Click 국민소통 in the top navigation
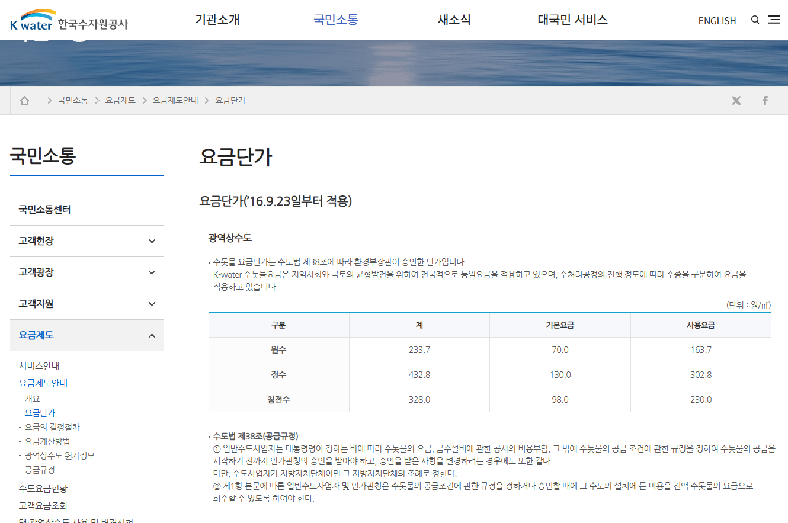 pyautogui.click(x=335, y=20)
